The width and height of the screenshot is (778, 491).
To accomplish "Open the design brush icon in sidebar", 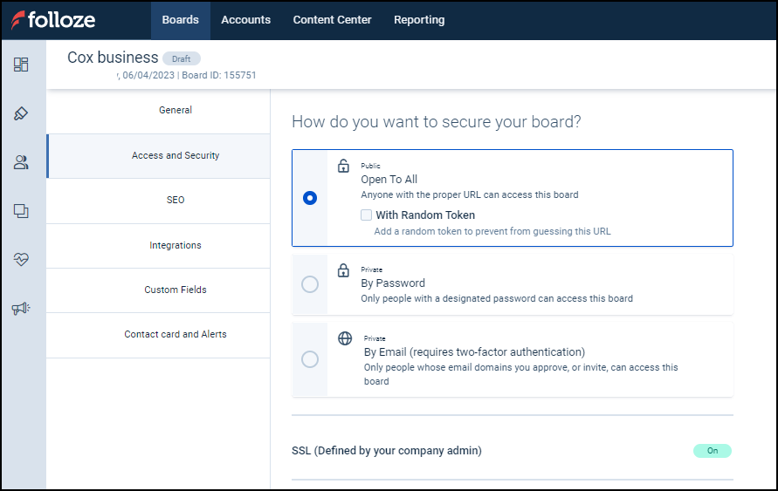I will pos(21,113).
